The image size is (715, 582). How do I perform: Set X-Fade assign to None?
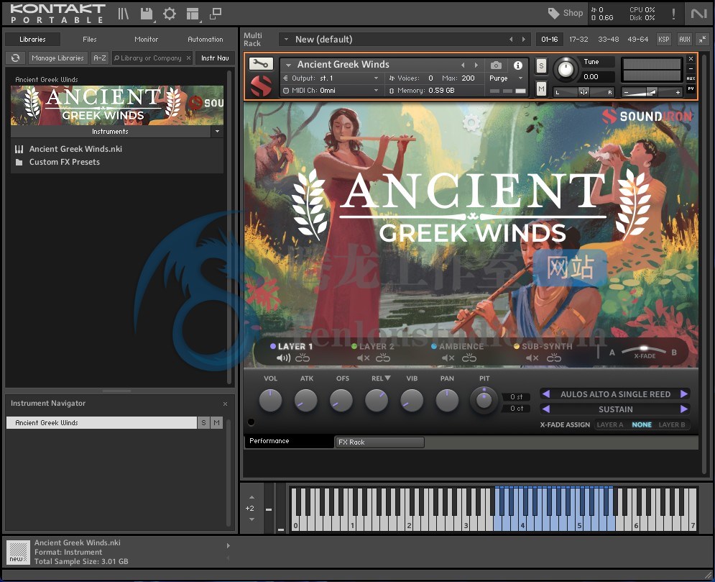pyautogui.click(x=642, y=424)
